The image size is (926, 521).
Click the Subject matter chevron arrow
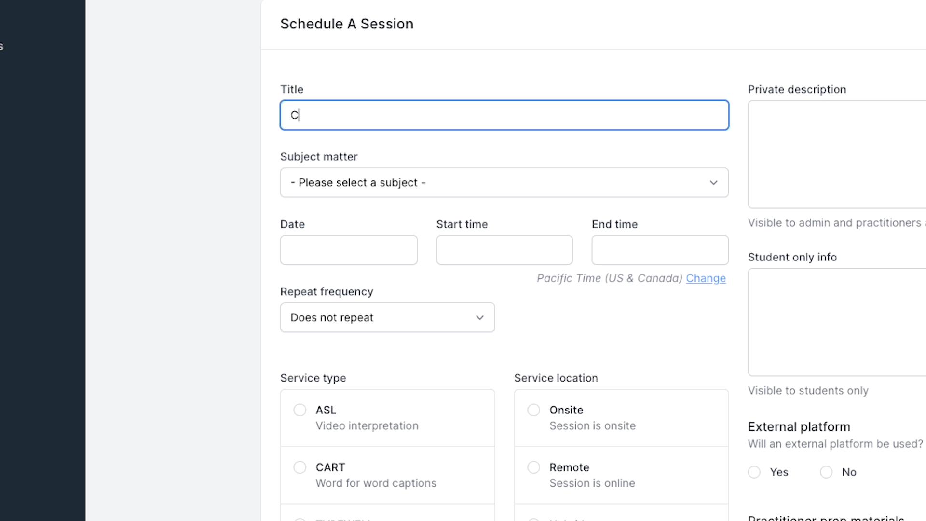click(713, 183)
